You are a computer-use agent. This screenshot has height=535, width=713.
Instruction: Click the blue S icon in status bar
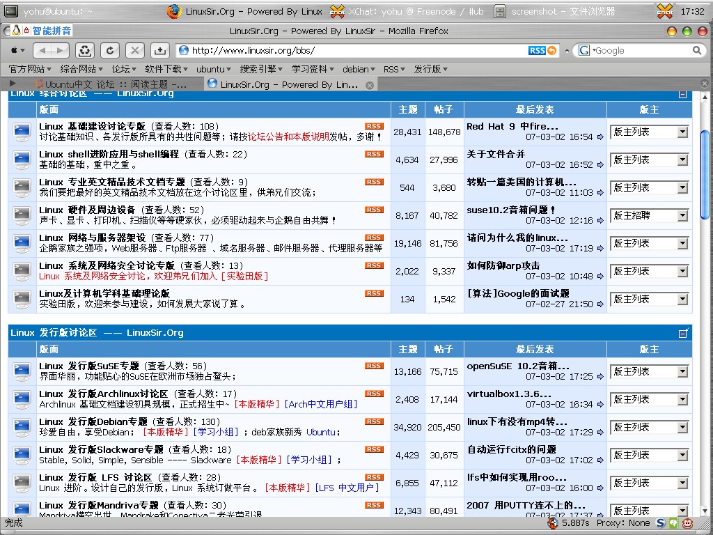tap(661, 523)
